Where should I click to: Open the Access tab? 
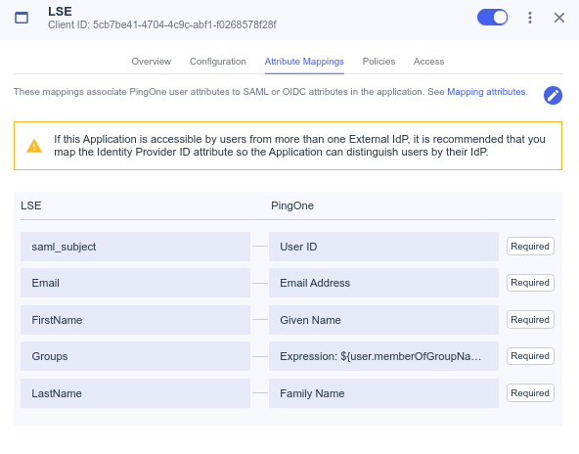tap(428, 62)
